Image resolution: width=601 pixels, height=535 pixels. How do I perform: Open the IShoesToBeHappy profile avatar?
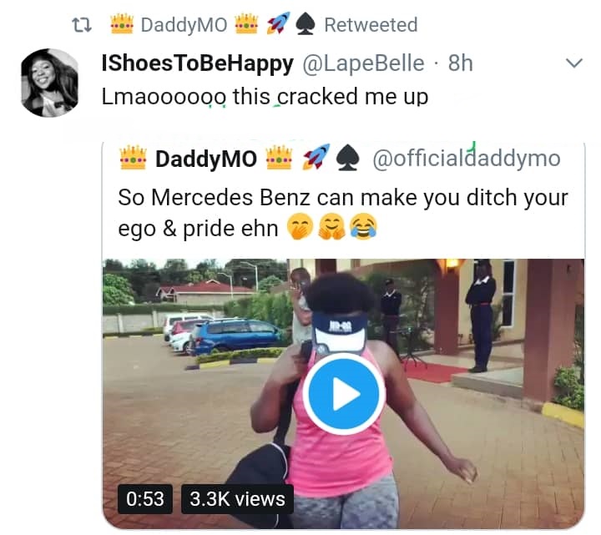(x=49, y=83)
